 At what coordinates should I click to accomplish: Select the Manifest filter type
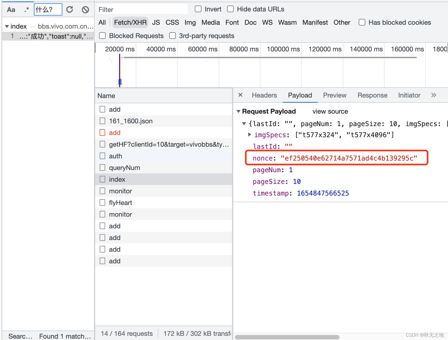(315, 22)
